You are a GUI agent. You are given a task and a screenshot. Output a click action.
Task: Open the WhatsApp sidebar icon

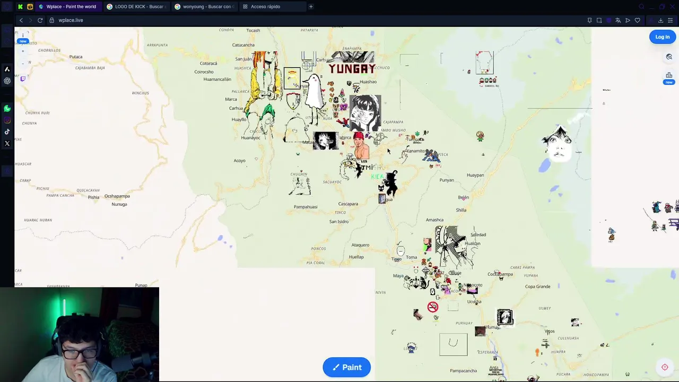tap(7, 109)
